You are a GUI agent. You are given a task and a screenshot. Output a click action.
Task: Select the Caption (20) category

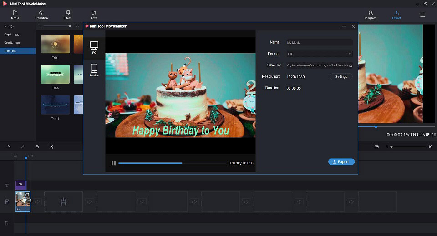pyautogui.click(x=12, y=35)
